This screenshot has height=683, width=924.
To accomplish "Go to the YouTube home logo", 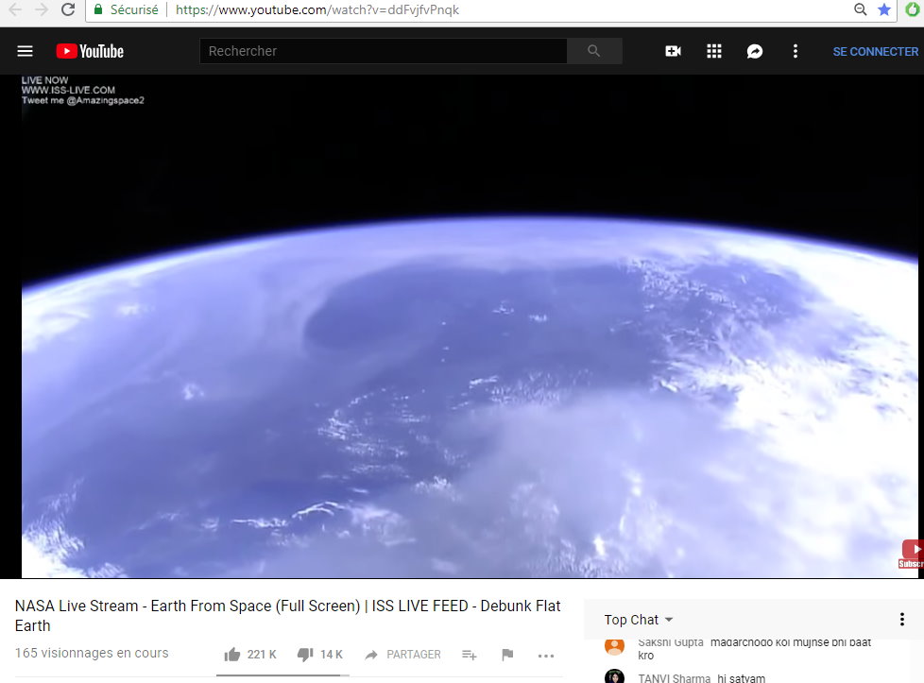I will (x=90, y=51).
